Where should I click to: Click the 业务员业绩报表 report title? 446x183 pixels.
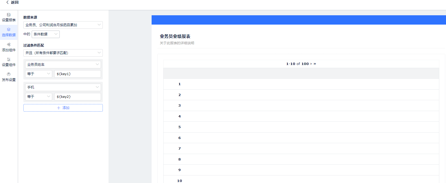coord(175,36)
